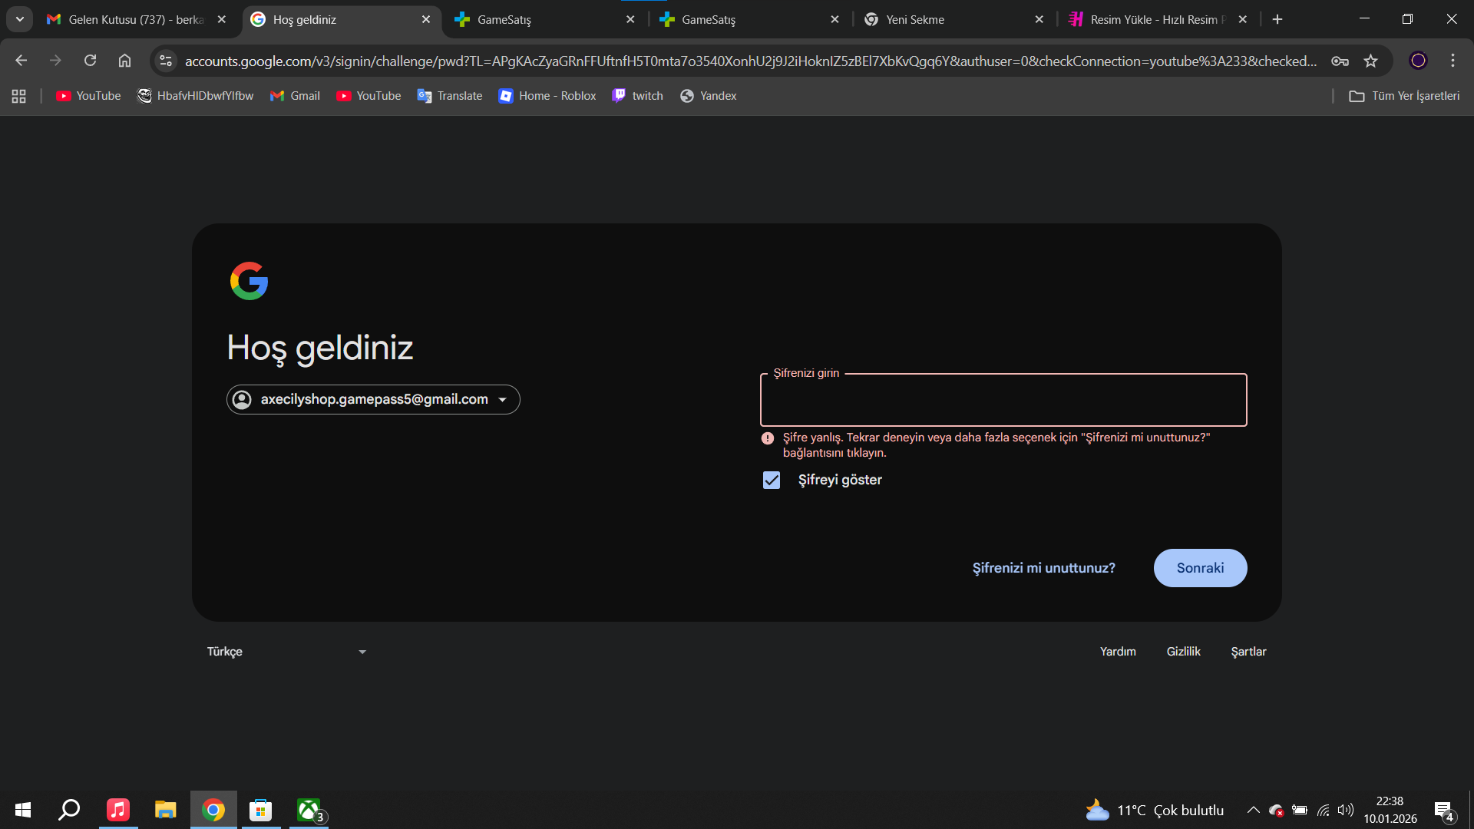The image size is (1474, 829).
Task: Click the address bar URL
Action: tap(751, 61)
